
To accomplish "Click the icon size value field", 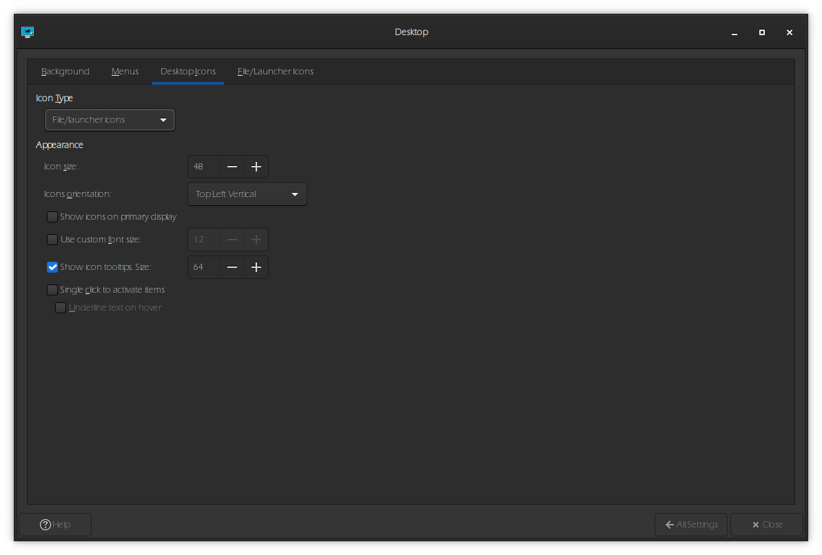I will coord(204,167).
